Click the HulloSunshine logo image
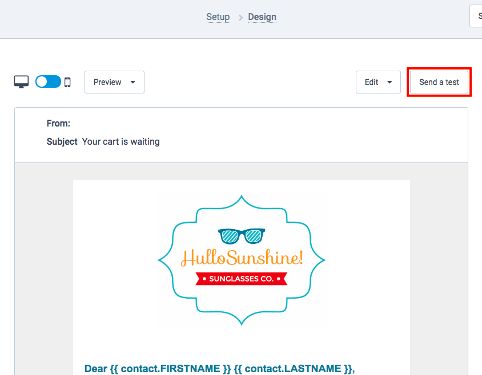482x375 pixels. tap(242, 260)
